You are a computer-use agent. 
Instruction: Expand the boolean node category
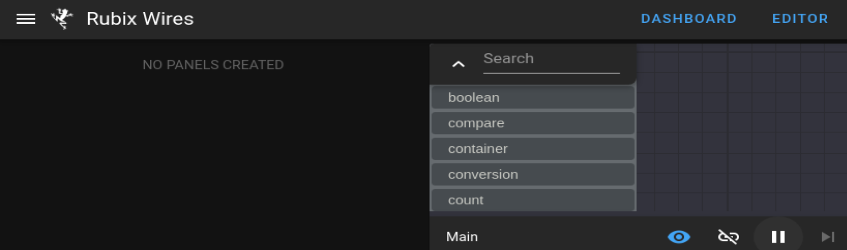tap(533, 97)
